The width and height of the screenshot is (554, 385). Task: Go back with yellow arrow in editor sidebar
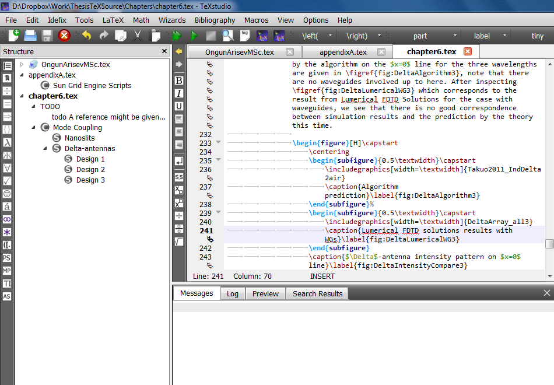tap(179, 51)
